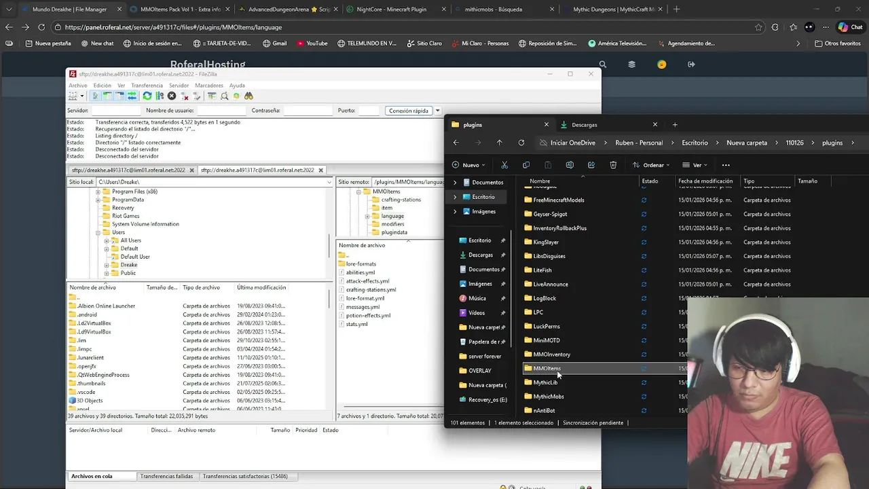This screenshot has height=489, width=869.
Task: Reload the browser page
Action: (41, 27)
